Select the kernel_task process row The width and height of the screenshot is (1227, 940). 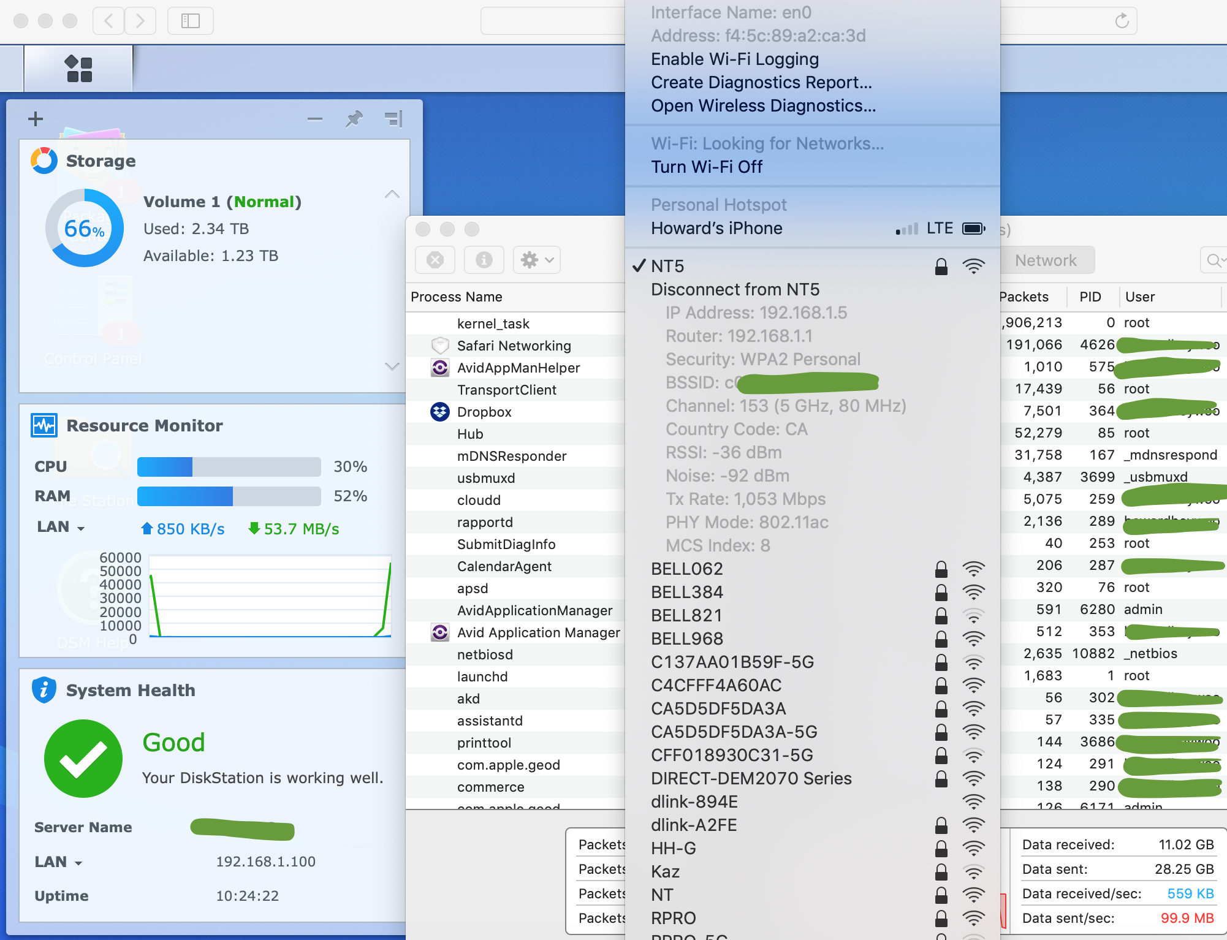(x=515, y=324)
